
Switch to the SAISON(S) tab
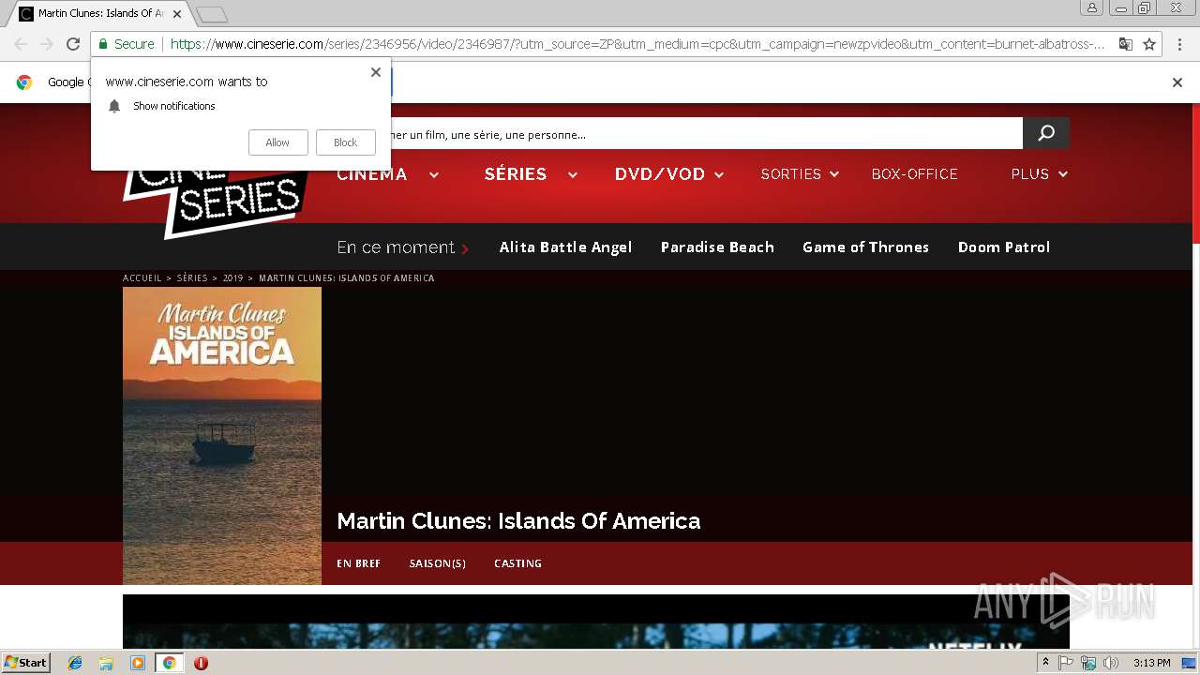click(437, 563)
